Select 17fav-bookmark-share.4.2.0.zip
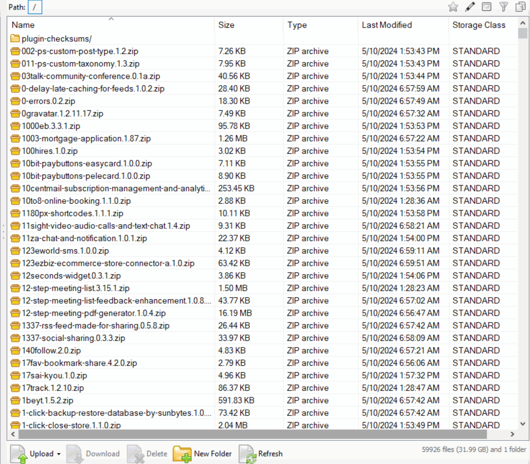Viewport: 530px width, 464px height. pos(79,363)
